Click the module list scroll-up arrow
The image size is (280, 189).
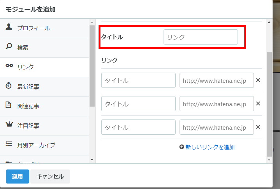click(92, 22)
